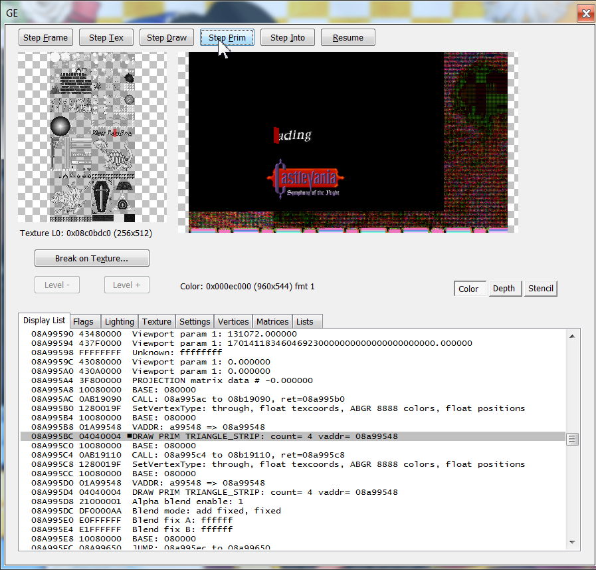596x570 pixels.
Task: Click the Step Into button
Action: point(288,38)
